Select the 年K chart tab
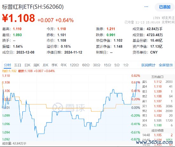Image resolution: width=175 pixels, height=147 pixels. tap(64, 65)
